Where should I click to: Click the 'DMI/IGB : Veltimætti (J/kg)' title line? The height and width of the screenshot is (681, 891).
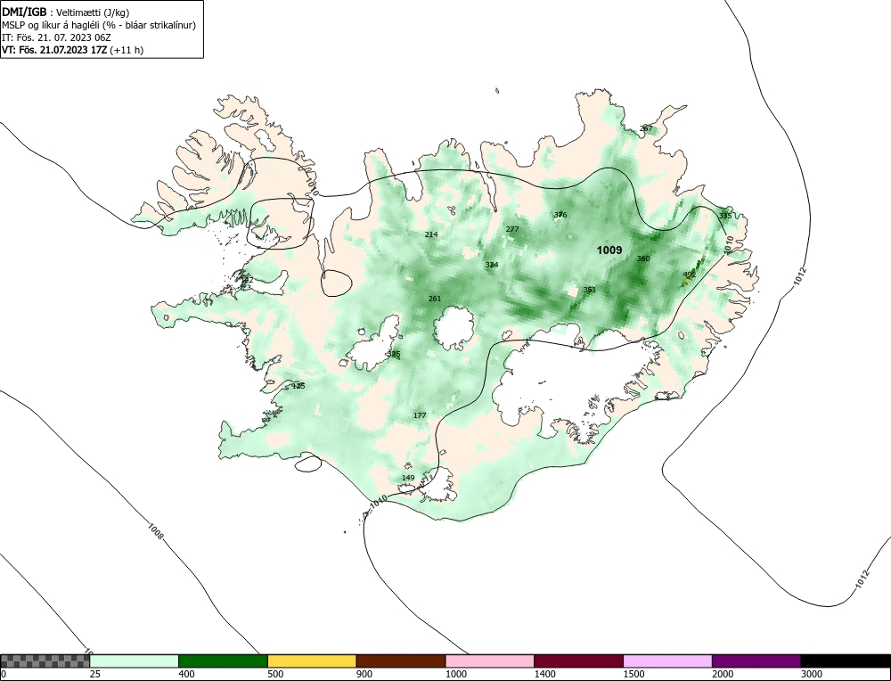click(x=66, y=12)
